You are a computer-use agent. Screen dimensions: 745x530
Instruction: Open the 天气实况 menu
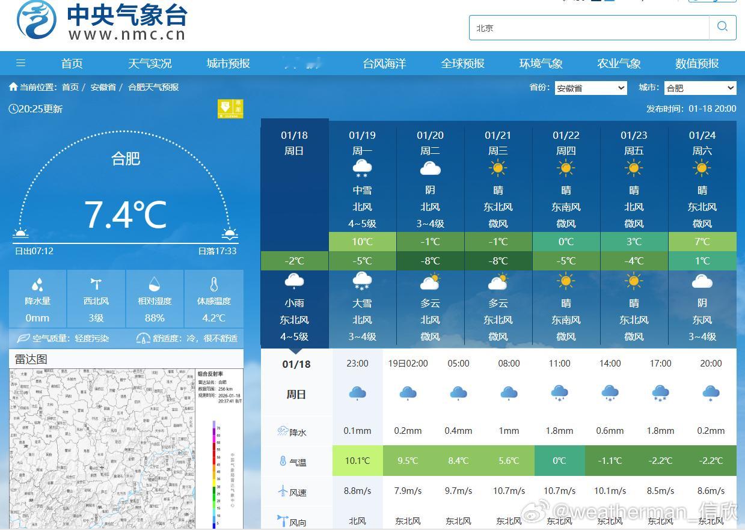pos(150,63)
